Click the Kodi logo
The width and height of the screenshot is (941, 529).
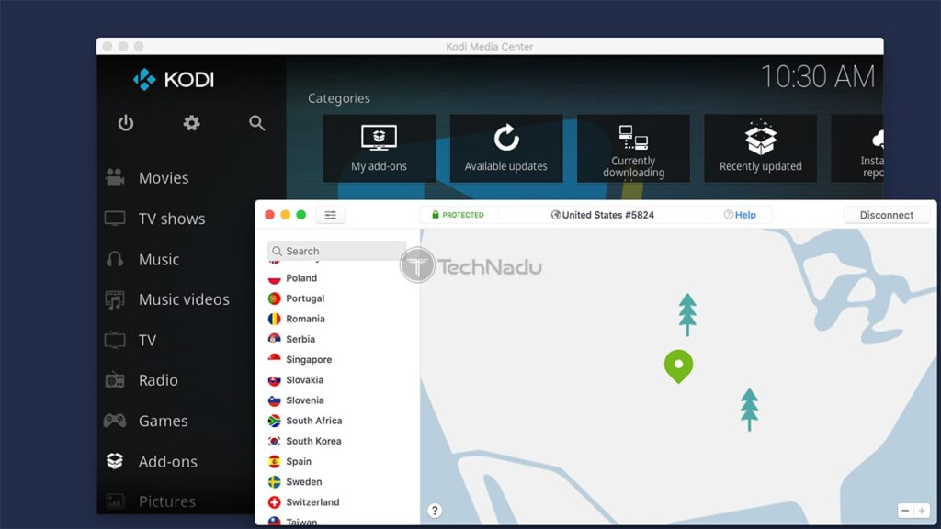[174, 79]
